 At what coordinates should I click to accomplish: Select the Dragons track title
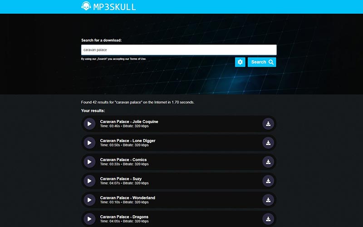[124, 217]
